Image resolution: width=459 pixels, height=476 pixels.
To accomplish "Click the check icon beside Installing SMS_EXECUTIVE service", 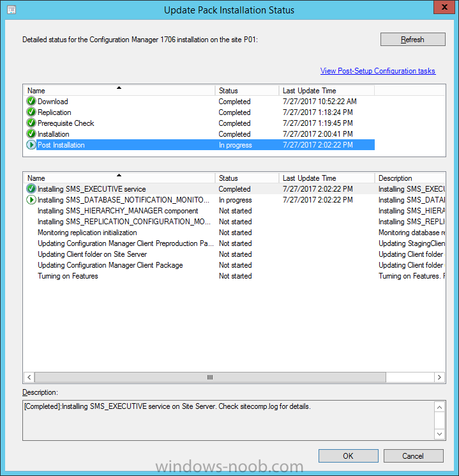I will click(31, 189).
